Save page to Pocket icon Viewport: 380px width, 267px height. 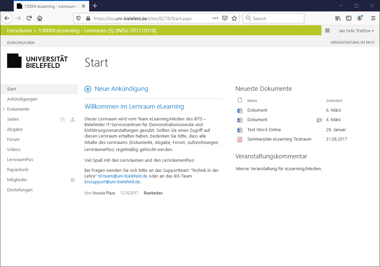(225, 18)
